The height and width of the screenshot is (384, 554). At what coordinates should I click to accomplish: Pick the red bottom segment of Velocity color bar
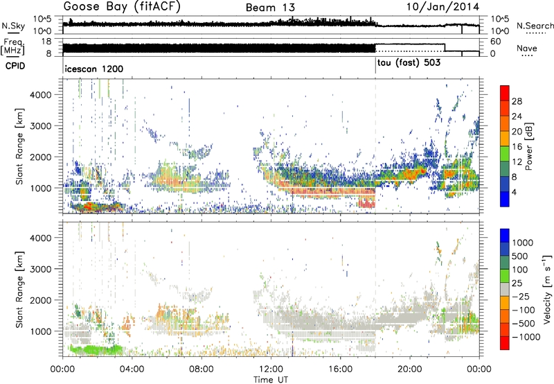505,343
